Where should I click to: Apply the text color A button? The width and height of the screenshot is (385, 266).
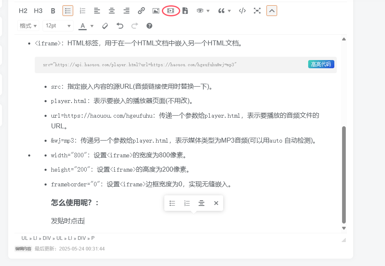point(83,26)
